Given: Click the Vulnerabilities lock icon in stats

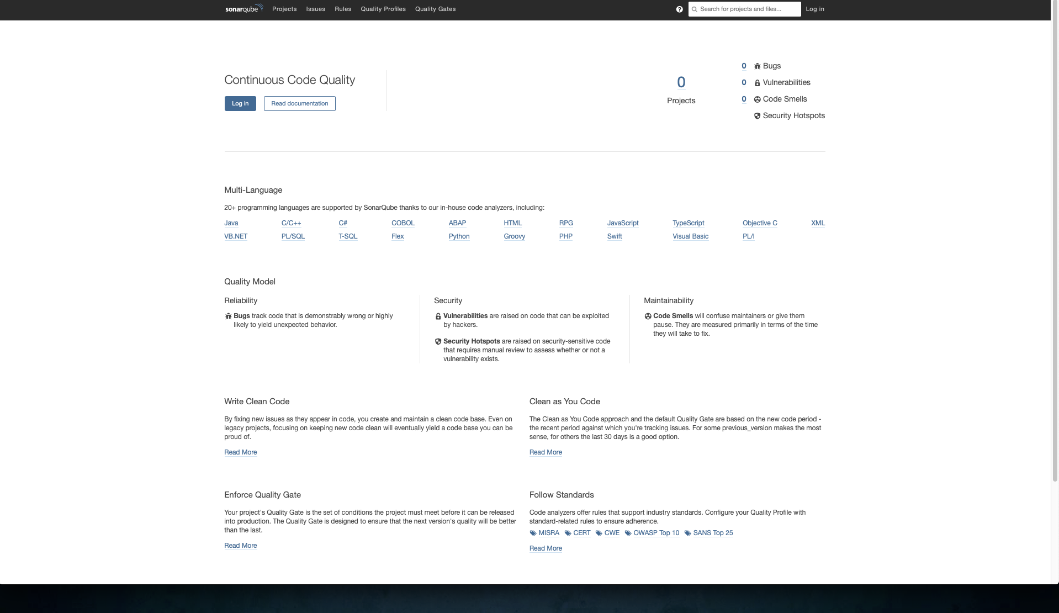Looking at the screenshot, I should point(757,83).
